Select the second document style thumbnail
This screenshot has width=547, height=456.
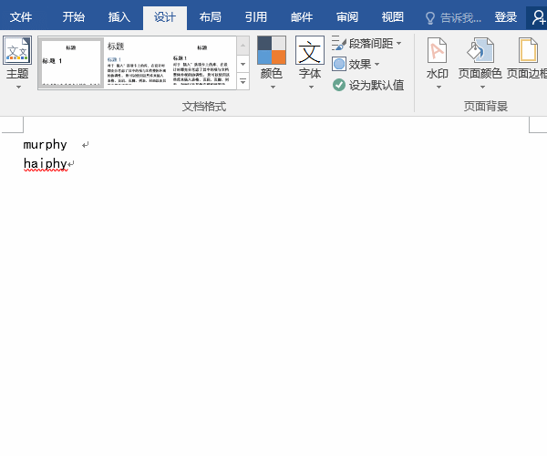click(x=137, y=63)
